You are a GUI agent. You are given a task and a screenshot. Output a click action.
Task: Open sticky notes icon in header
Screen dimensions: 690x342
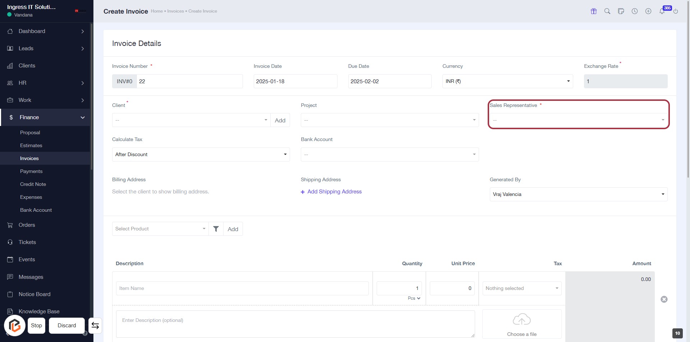click(621, 11)
